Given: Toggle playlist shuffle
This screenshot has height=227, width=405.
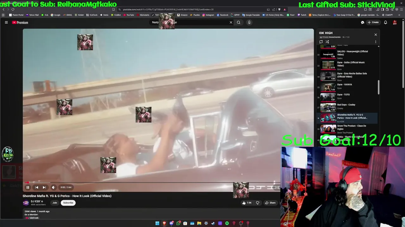Looking at the screenshot, I should (327, 42).
